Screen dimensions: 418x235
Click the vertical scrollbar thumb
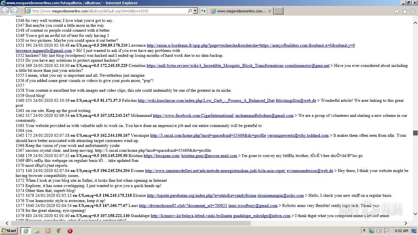[x=415, y=133]
